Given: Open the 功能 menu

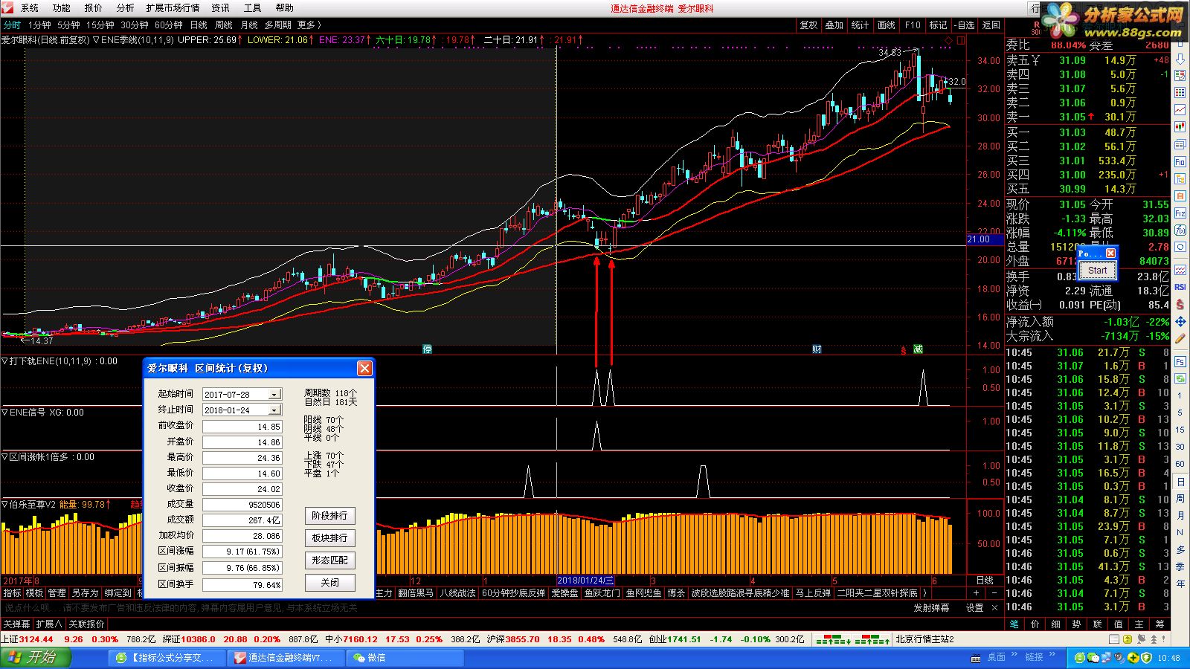Looking at the screenshot, I should point(62,8).
